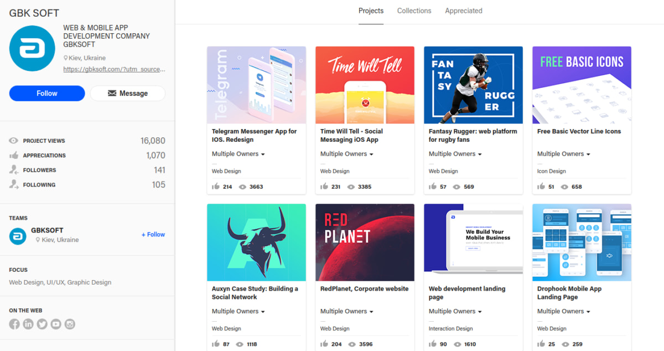Click Kiev, Ukraine location under profile name

(x=87, y=58)
